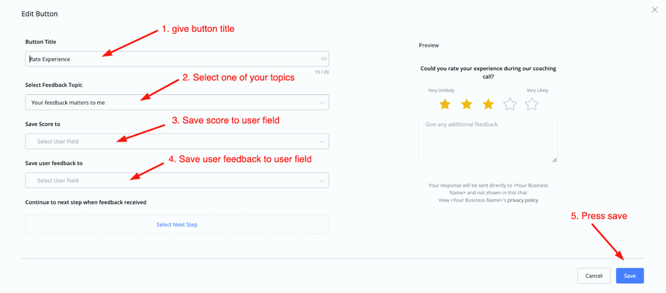Open the Select Feedback Topic dropdown
666x293 pixels.
point(177,103)
